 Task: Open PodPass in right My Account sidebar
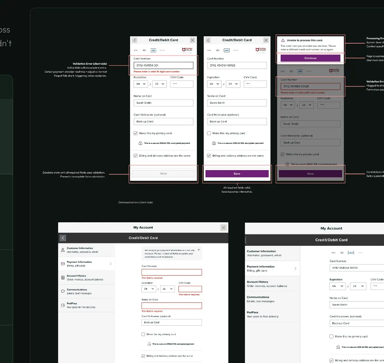tap(273, 314)
